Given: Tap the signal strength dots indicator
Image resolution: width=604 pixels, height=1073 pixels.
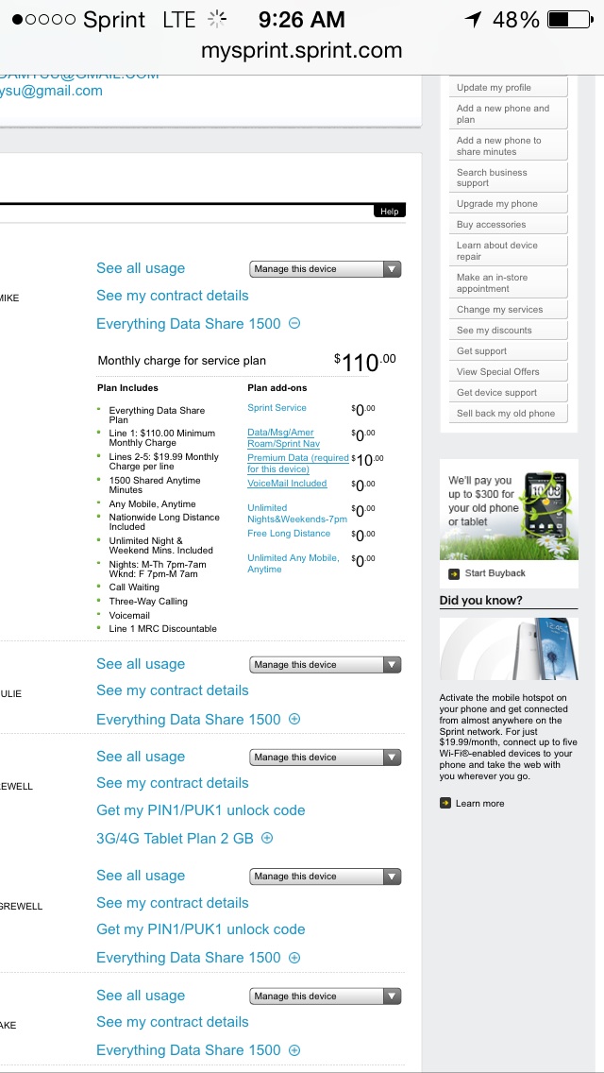Looking at the screenshot, I should pos(43,20).
